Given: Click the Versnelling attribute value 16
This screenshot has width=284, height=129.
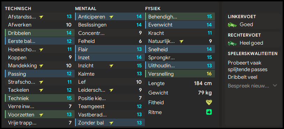Looking at the screenshot, I should (209, 74).
